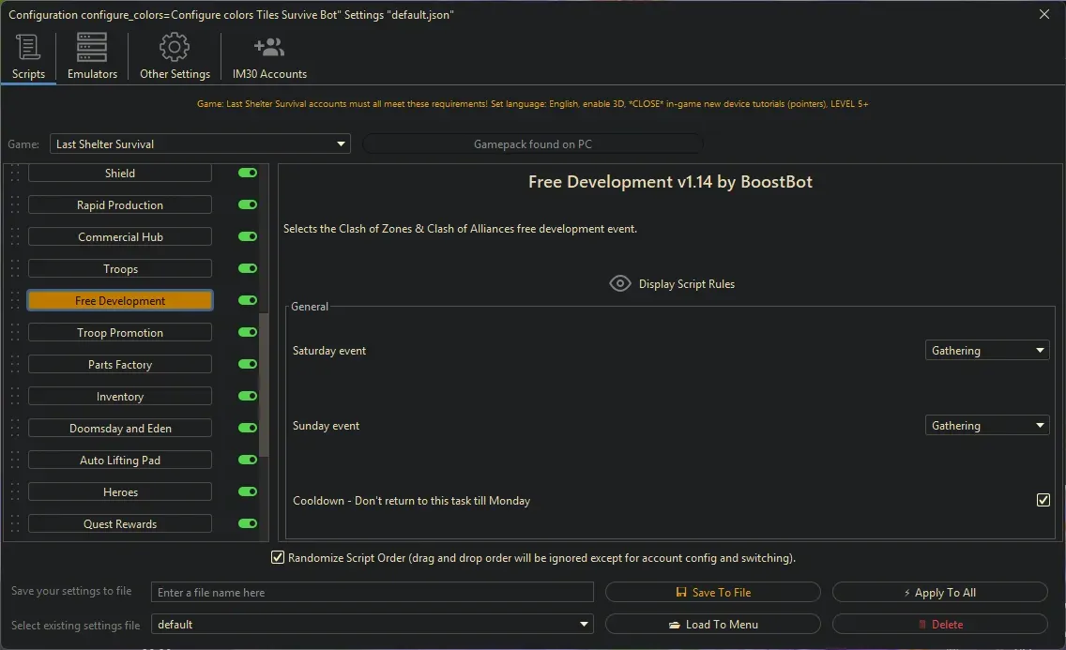Click the Save To File button
This screenshot has height=650, width=1066.
(x=712, y=592)
